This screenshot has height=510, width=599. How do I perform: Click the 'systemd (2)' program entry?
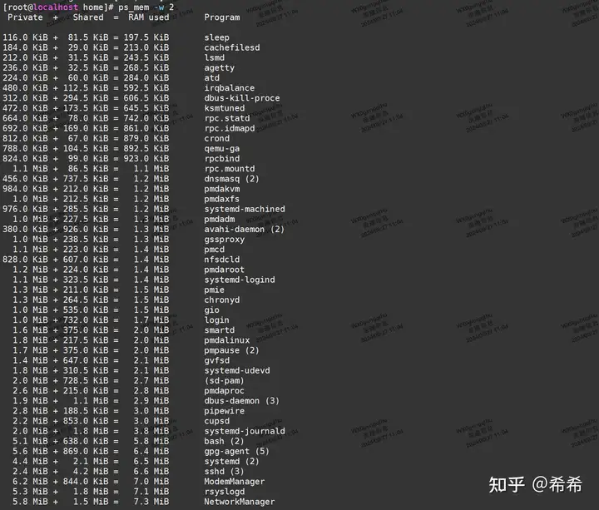[x=231, y=462]
